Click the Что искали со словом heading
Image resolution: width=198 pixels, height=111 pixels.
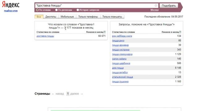tap(71, 26)
